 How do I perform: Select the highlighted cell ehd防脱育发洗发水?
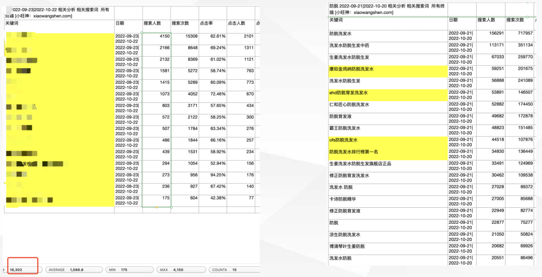coord(388,95)
